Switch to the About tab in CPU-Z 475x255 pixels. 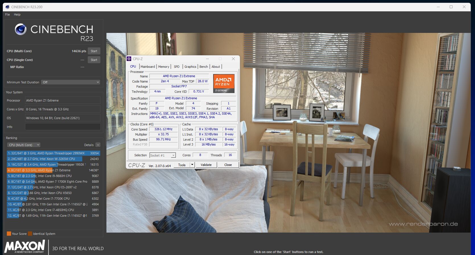click(x=216, y=67)
